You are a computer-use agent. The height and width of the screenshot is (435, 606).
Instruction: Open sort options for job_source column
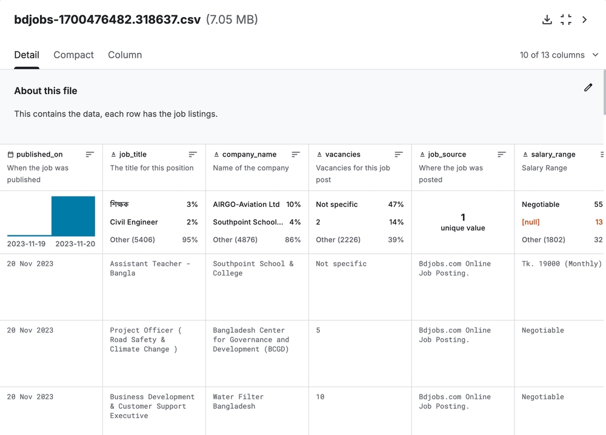point(502,155)
